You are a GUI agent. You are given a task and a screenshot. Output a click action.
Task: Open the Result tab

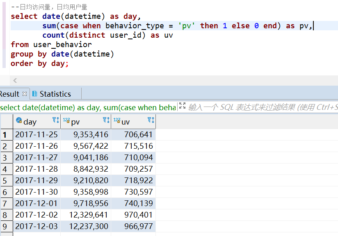9,94
